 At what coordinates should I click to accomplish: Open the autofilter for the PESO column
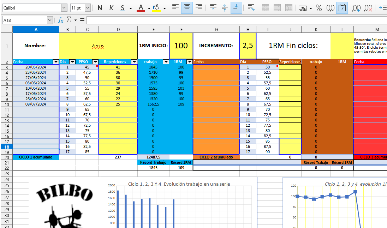tap(95, 62)
